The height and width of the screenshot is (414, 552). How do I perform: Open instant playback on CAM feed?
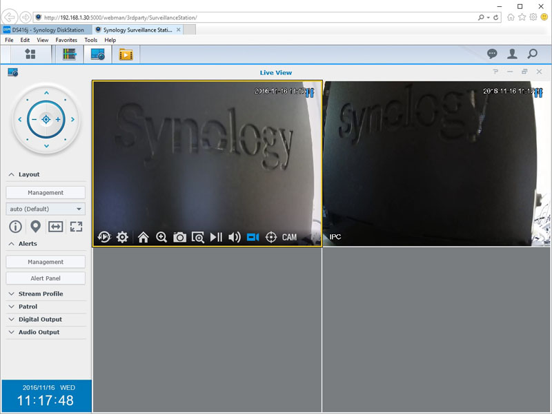(x=104, y=237)
